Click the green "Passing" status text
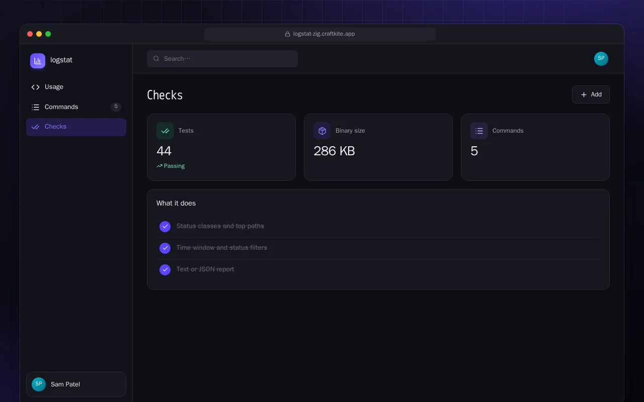 (x=174, y=166)
